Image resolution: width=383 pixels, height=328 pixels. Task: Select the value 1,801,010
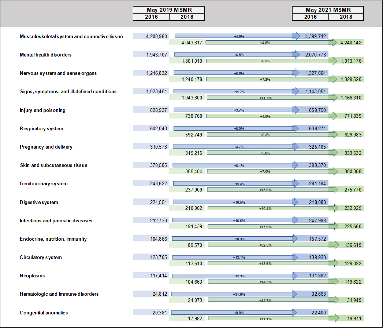tap(192, 61)
